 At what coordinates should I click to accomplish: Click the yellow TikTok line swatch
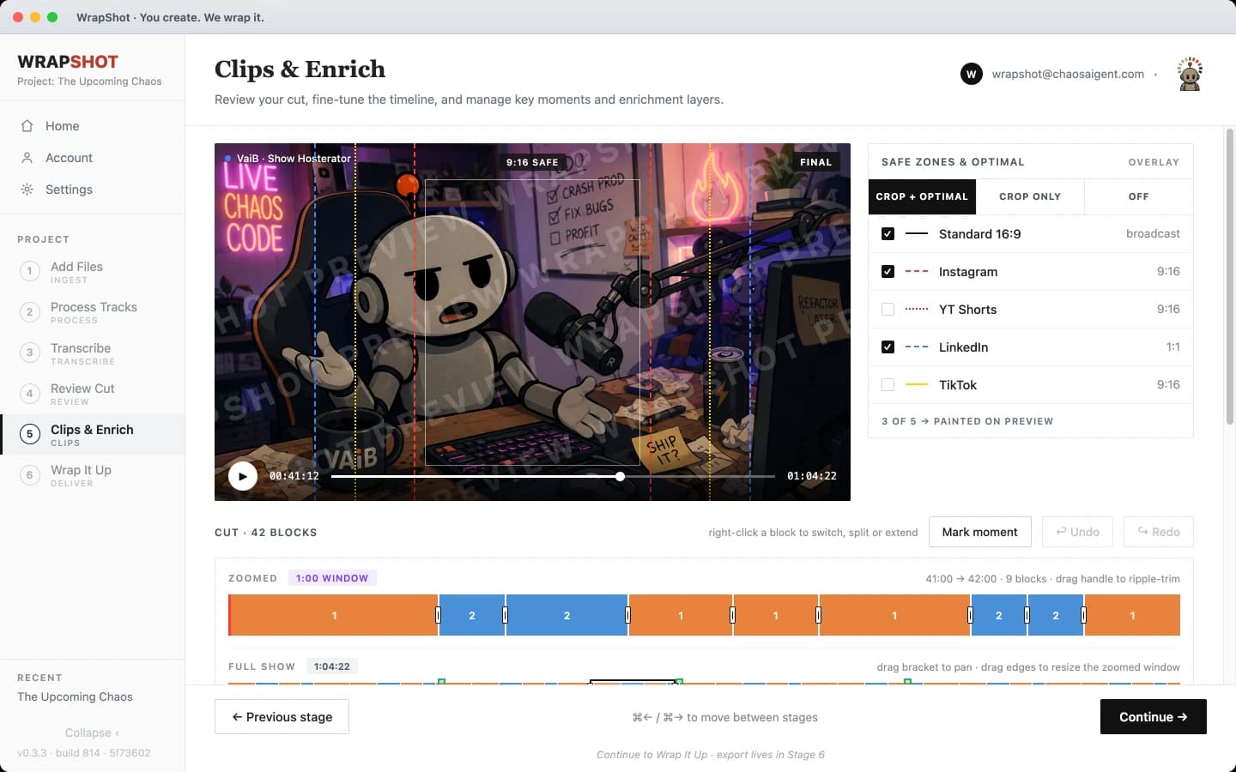[917, 385]
